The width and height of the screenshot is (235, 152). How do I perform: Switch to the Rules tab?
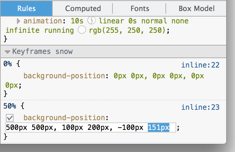click(x=26, y=8)
